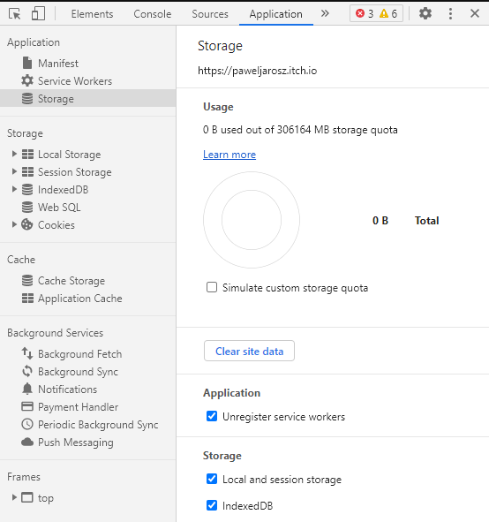Screen dimensions: 489x522
Task: Select the inspect element cursor icon
Action: tap(15, 13)
